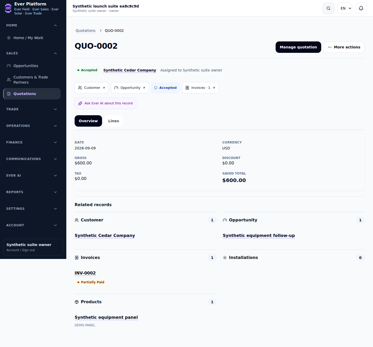This screenshot has width=373, height=347.
Task: Click the gauge icon beside Opportunity related heading
Action: tap(225, 220)
